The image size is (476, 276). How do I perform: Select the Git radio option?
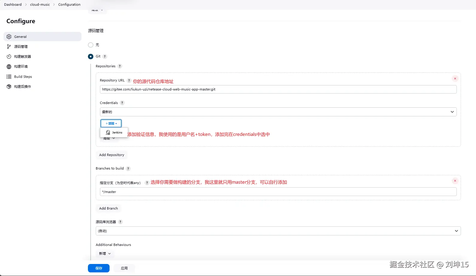click(x=91, y=57)
